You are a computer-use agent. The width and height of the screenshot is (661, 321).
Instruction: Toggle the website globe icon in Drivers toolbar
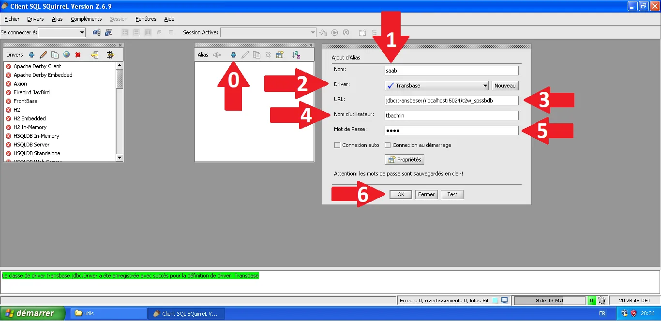[x=65, y=55]
